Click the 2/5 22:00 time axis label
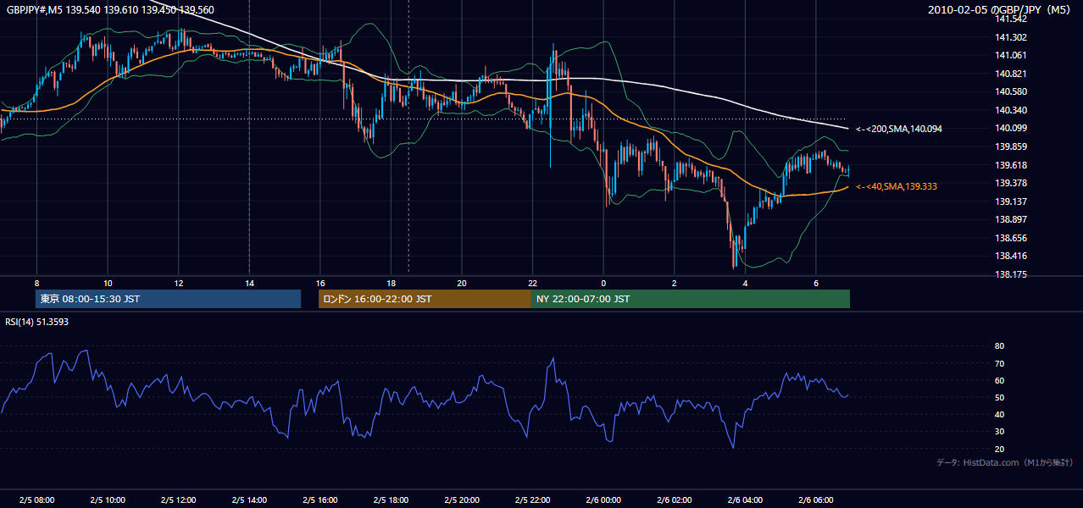1083x508 pixels. (532, 500)
